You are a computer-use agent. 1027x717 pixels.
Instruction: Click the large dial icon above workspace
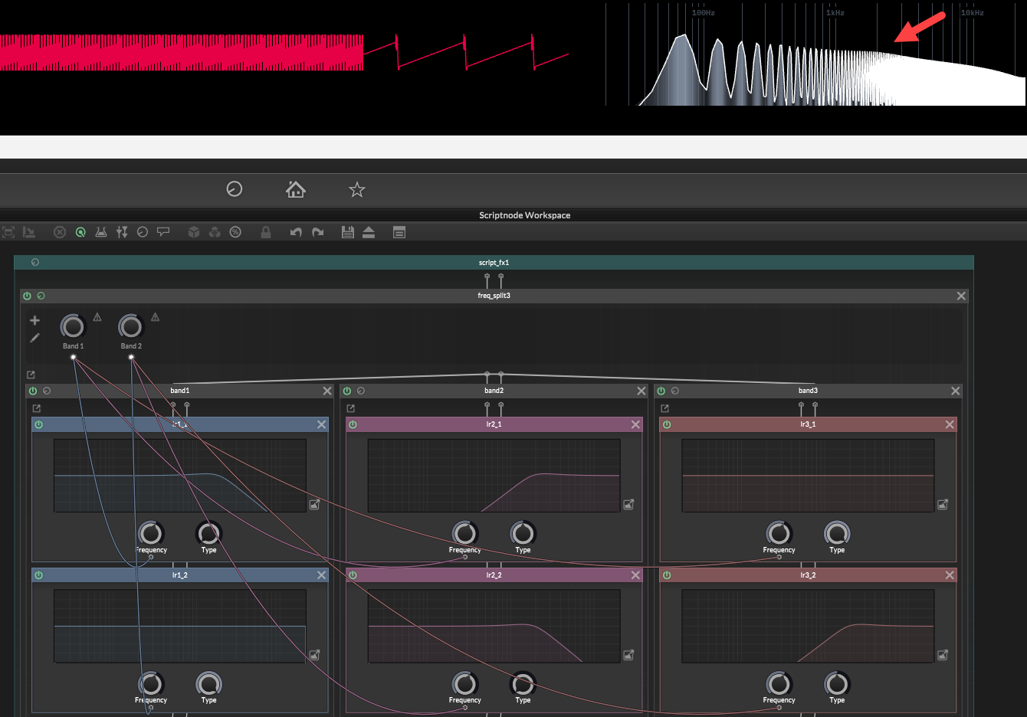[x=235, y=188]
